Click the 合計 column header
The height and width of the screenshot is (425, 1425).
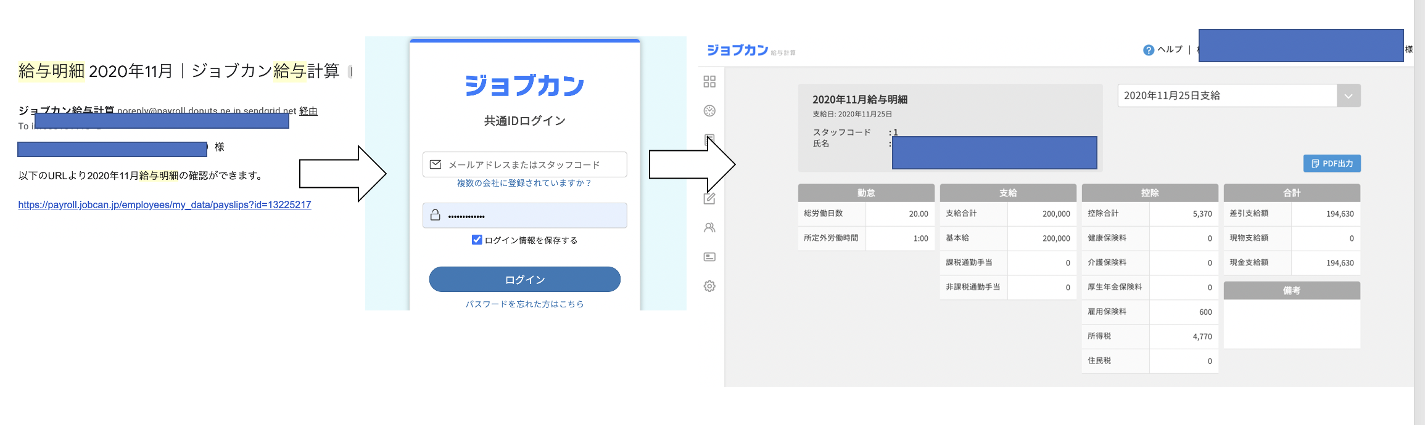[x=1292, y=193]
